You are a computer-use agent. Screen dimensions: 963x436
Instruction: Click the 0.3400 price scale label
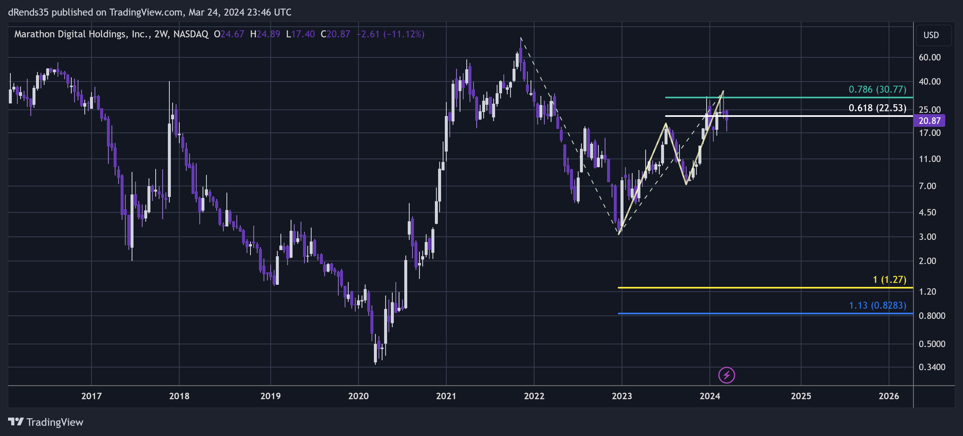[932, 367]
